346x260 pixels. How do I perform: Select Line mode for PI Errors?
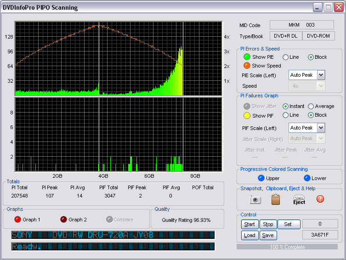(x=285, y=57)
